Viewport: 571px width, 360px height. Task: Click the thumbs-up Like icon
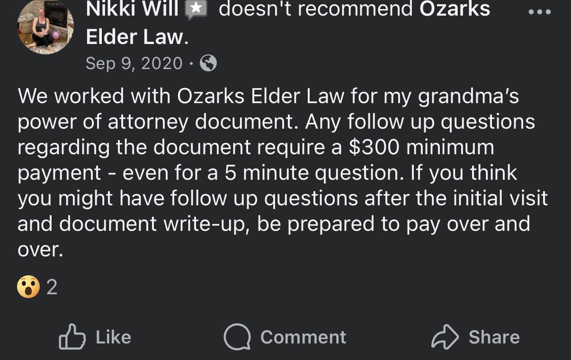point(72,336)
